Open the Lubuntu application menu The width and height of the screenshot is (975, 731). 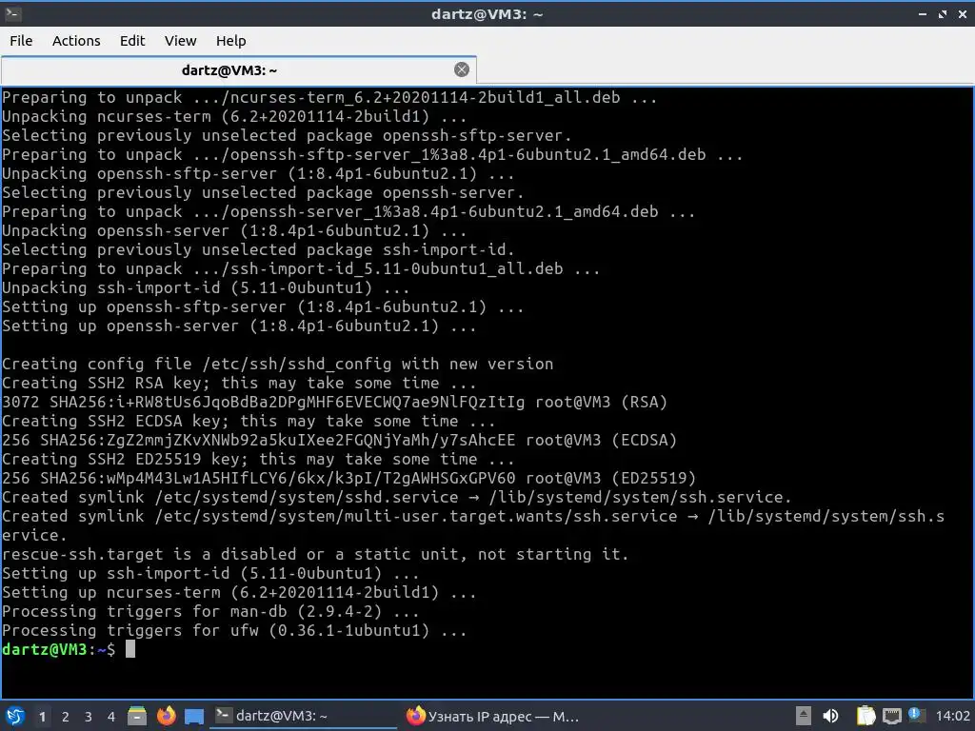pos(14,716)
